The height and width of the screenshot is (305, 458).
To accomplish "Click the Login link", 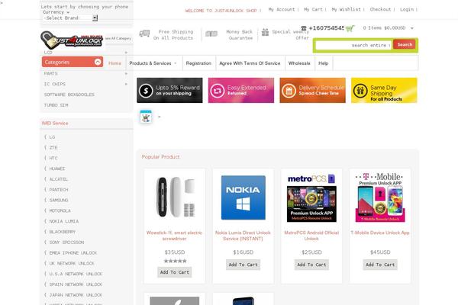I will [407, 10].
